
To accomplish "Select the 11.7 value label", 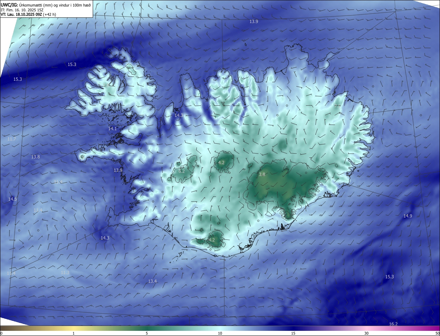I will click(x=12, y=139).
